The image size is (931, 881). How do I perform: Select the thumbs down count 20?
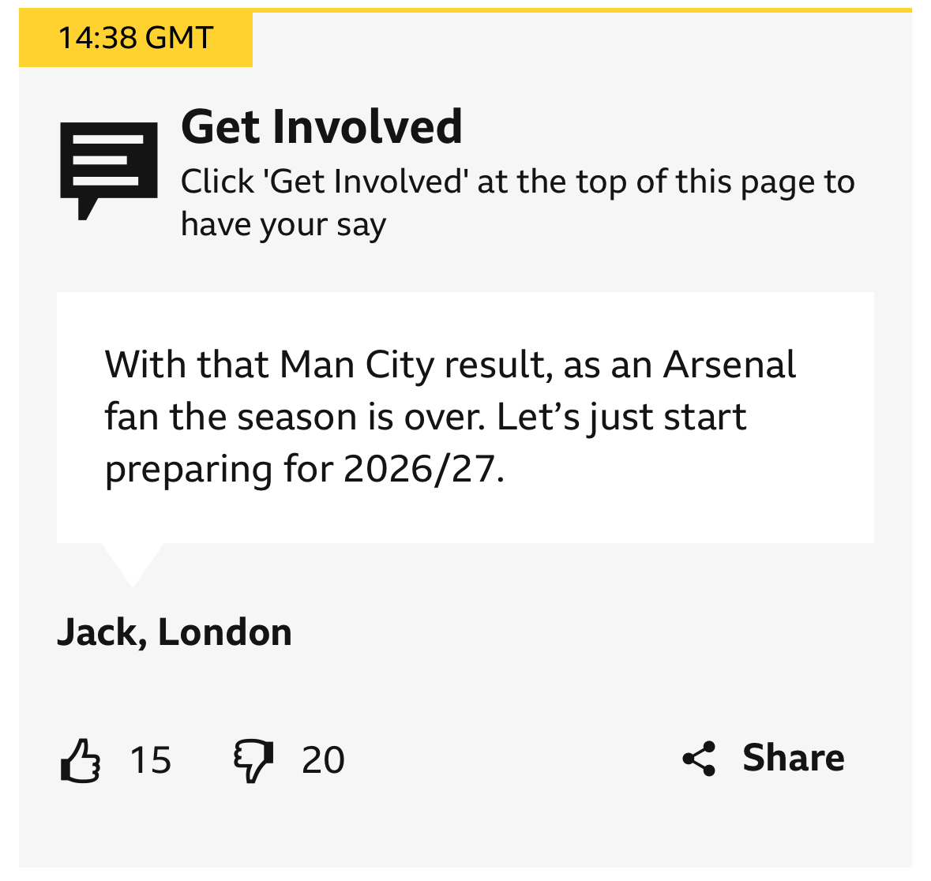pyautogui.click(x=323, y=760)
